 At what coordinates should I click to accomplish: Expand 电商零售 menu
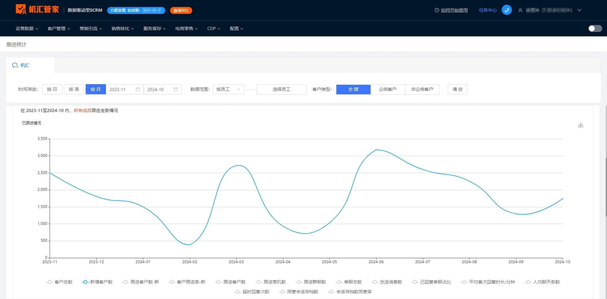(187, 28)
